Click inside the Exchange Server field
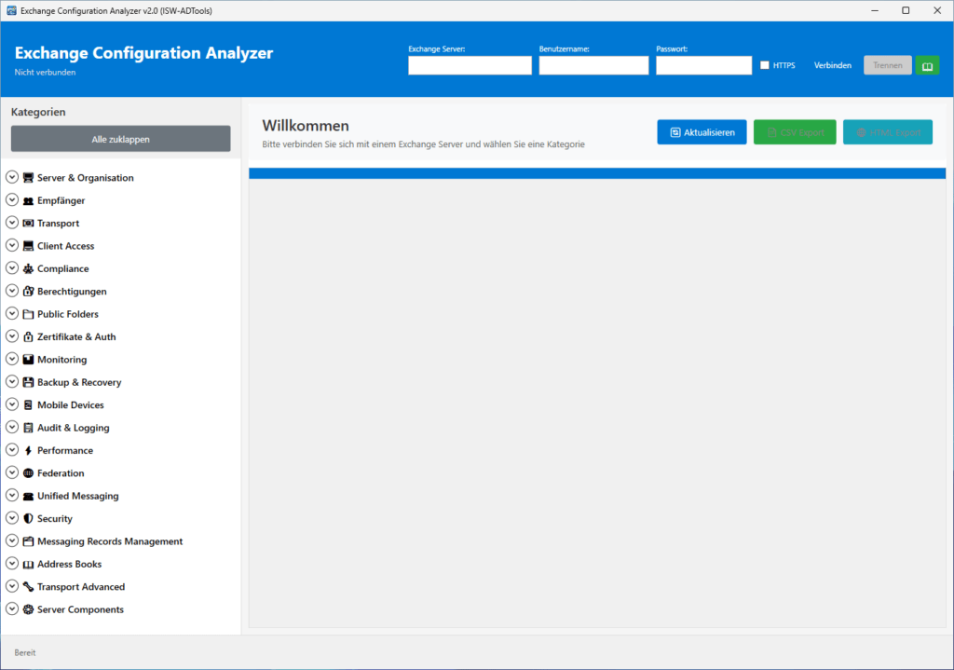Viewport: 954px width, 670px height. point(470,65)
